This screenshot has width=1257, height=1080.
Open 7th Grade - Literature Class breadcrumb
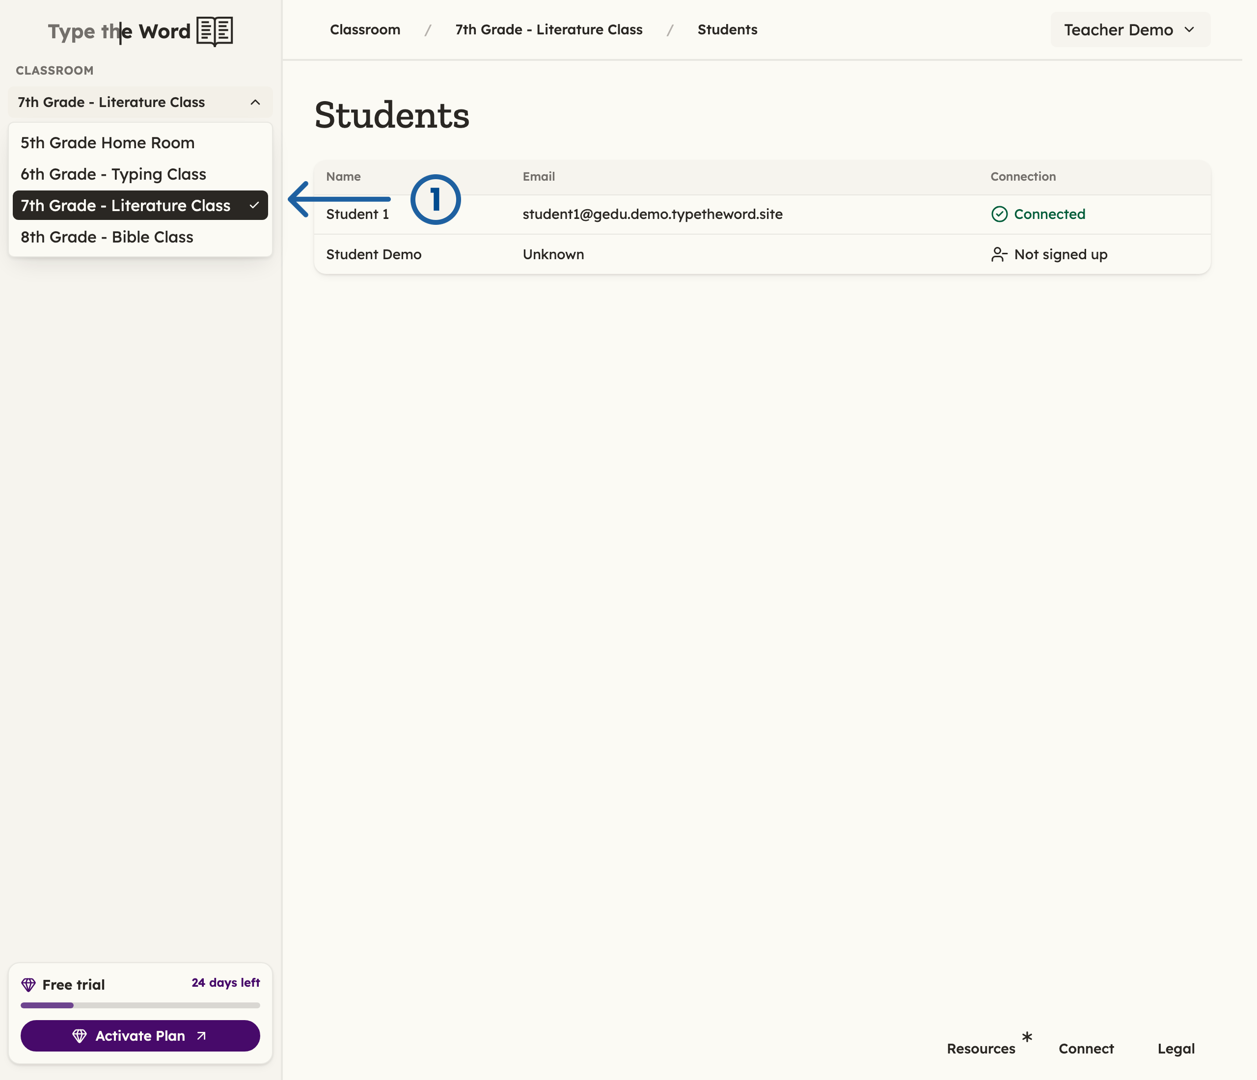coord(549,30)
